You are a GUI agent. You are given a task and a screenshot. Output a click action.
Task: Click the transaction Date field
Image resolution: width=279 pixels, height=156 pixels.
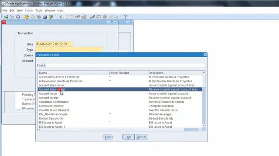click(54, 44)
